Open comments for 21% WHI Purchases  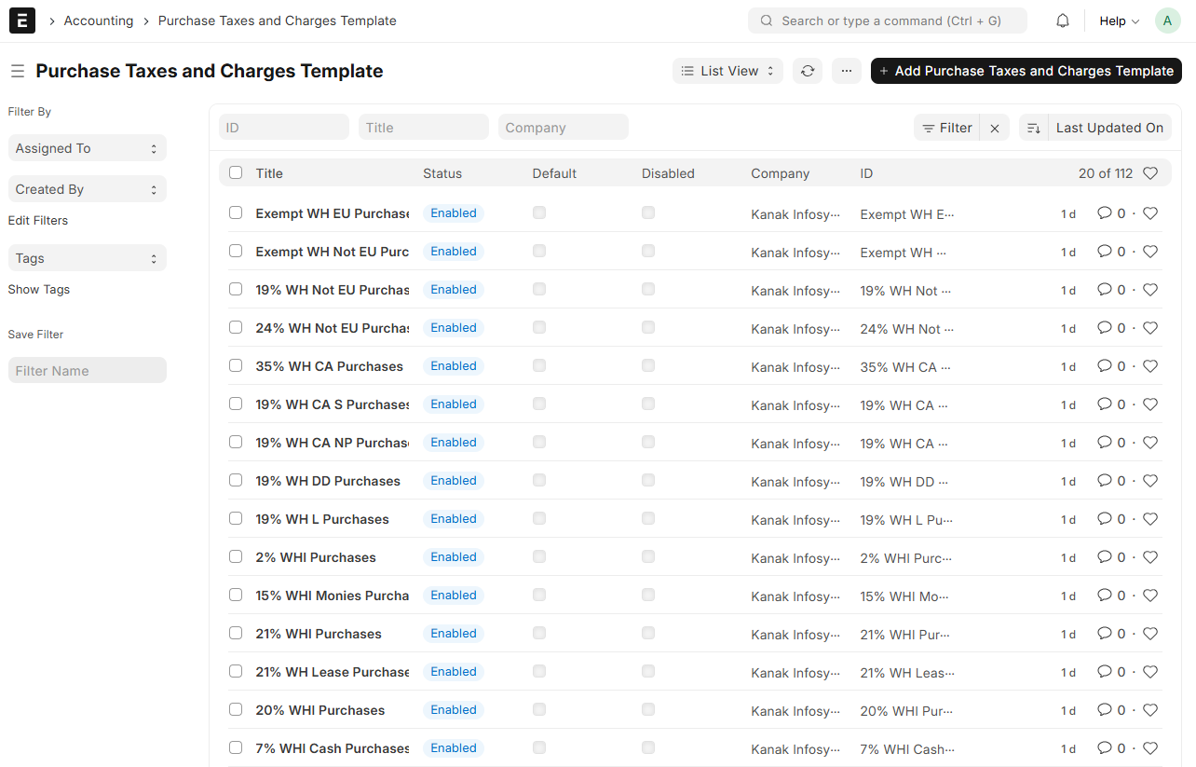pos(1111,634)
